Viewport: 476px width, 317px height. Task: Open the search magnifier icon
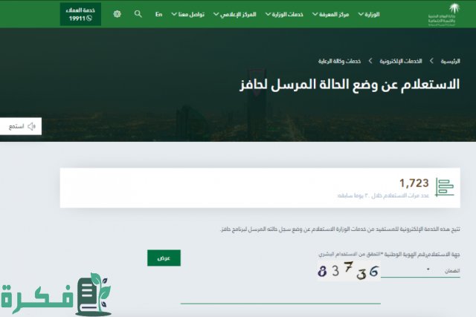[x=138, y=14]
